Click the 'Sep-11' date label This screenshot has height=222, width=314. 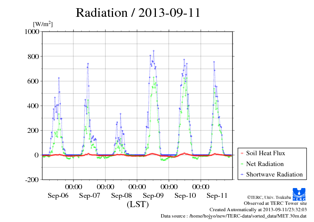[217, 196]
